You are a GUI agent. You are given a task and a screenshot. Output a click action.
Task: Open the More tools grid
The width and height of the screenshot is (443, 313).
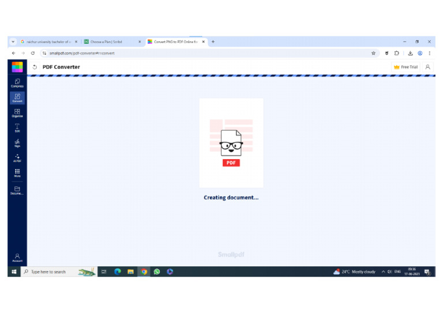[17, 173]
